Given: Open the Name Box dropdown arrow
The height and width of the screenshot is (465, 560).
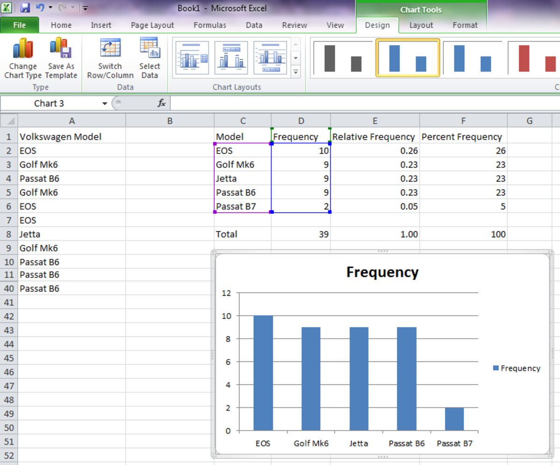Looking at the screenshot, I should [x=105, y=104].
